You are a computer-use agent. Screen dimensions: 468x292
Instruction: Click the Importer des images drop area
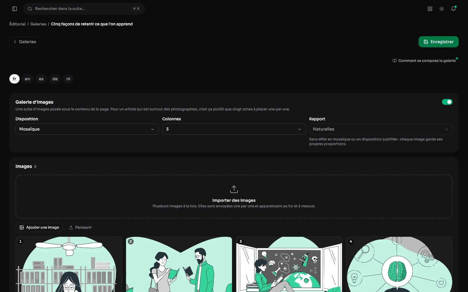tap(234, 197)
